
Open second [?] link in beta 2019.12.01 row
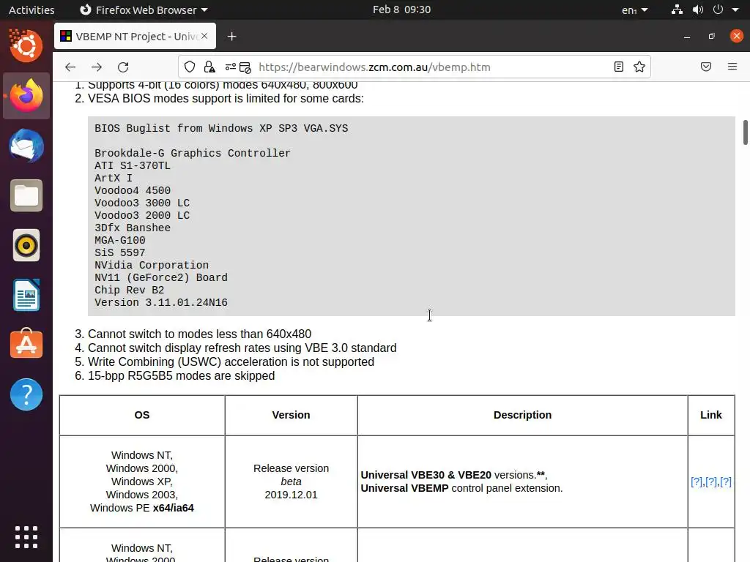[710, 482]
